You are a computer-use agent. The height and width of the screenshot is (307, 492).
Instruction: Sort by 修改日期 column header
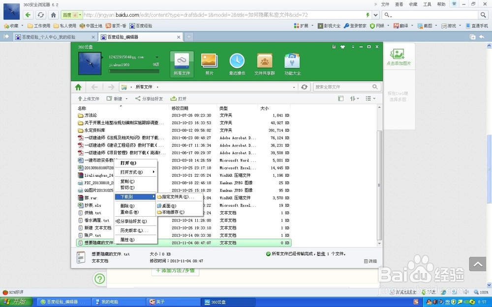[180, 108]
